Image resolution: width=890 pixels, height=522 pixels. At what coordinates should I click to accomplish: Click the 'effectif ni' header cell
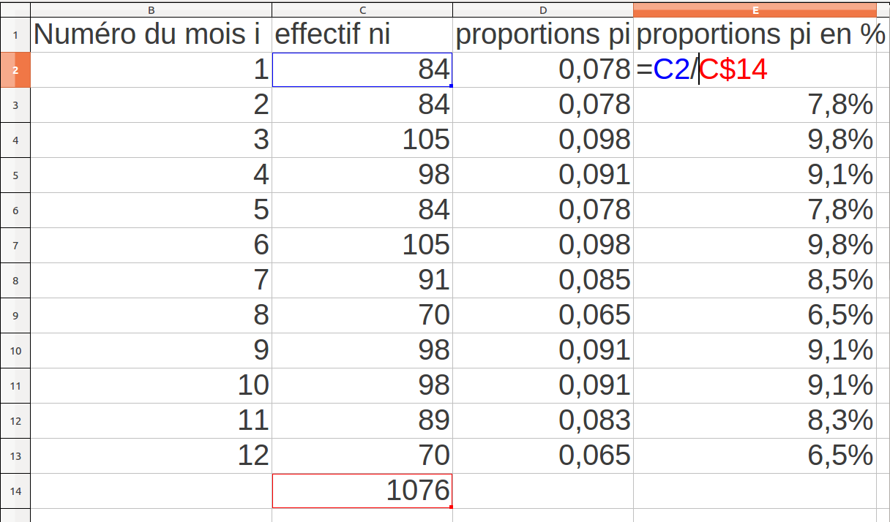(x=362, y=35)
